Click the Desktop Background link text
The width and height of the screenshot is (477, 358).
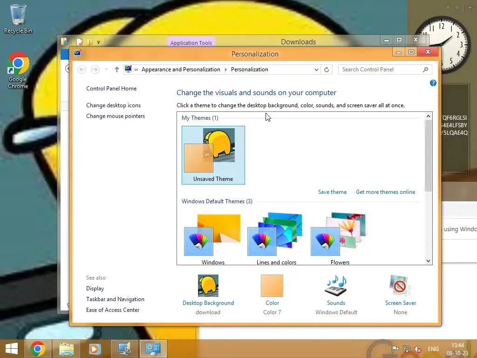click(208, 303)
